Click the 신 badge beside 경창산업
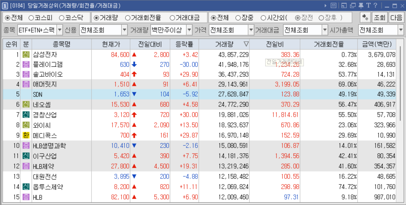 click(x=26, y=115)
